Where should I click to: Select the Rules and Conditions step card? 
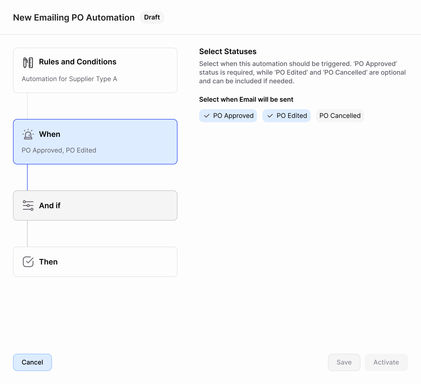tap(95, 70)
